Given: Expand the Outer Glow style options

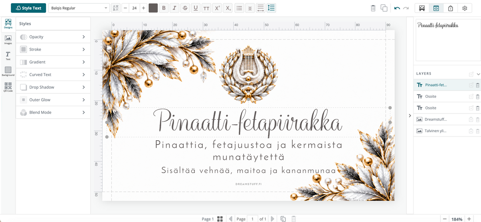Looking at the screenshot, I should [x=53, y=100].
